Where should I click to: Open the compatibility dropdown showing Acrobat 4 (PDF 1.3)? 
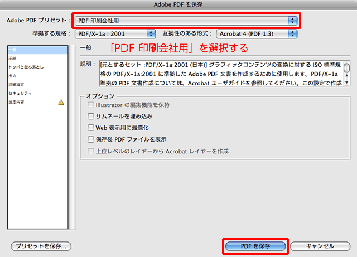tap(257, 34)
